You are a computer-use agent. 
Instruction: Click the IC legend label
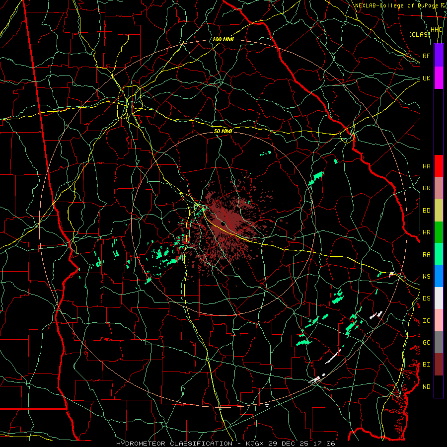(x=426, y=321)
